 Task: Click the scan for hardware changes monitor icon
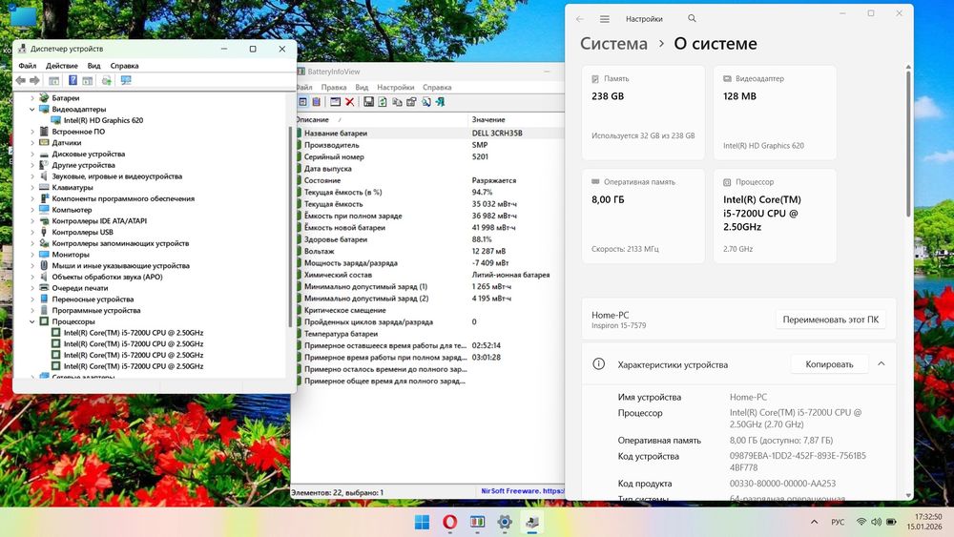coord(126,80)
